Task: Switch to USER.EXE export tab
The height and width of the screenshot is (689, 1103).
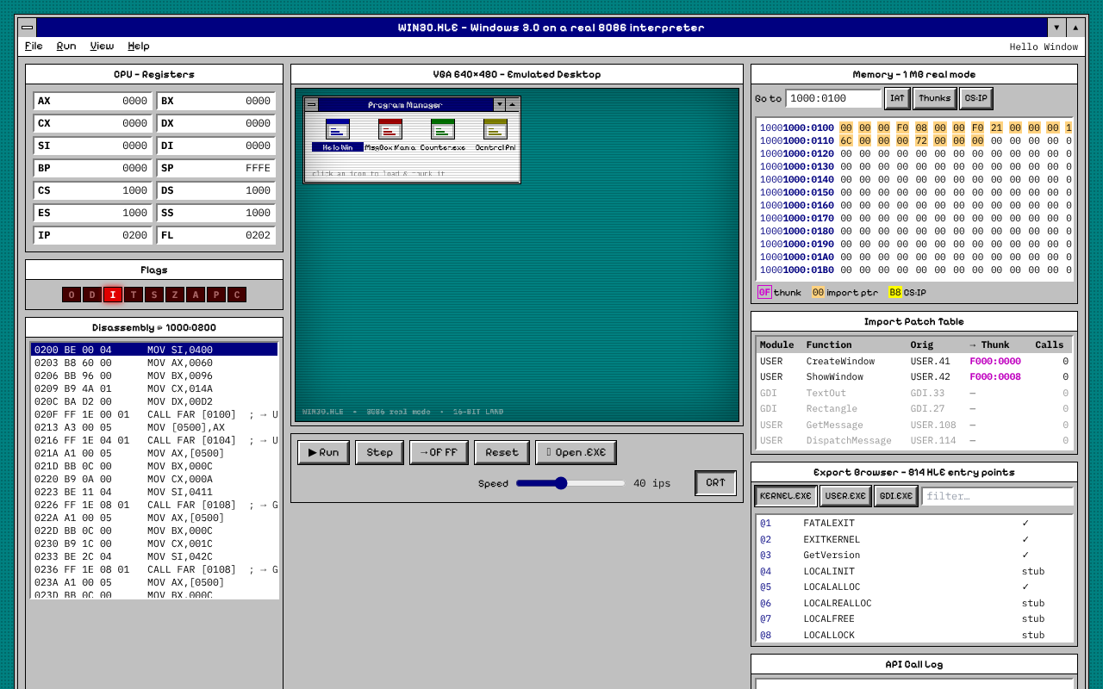Action: click(x=845, y=496)
